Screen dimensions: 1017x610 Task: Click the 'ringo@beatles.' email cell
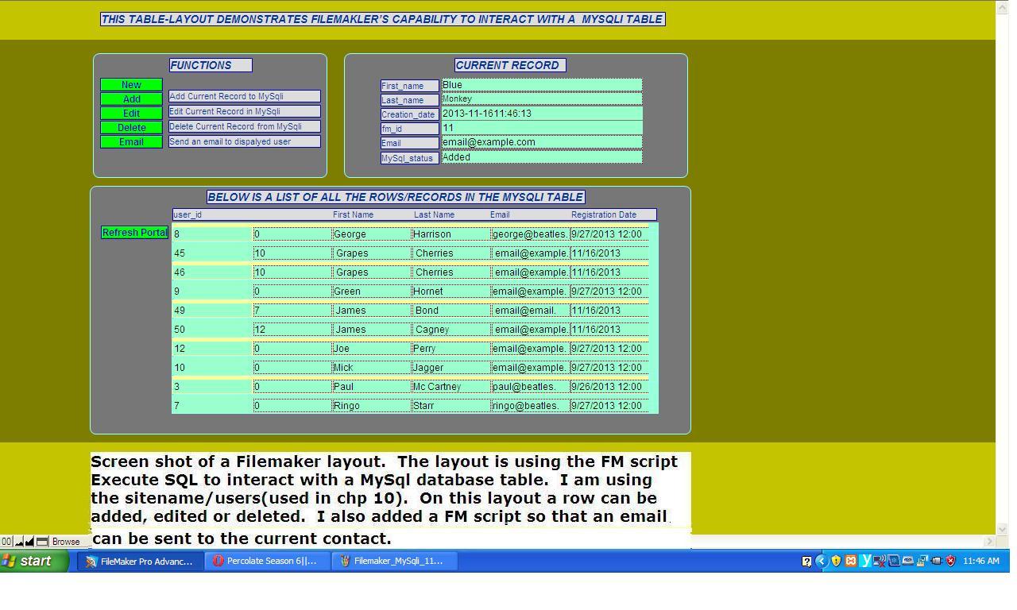(530, 406)
